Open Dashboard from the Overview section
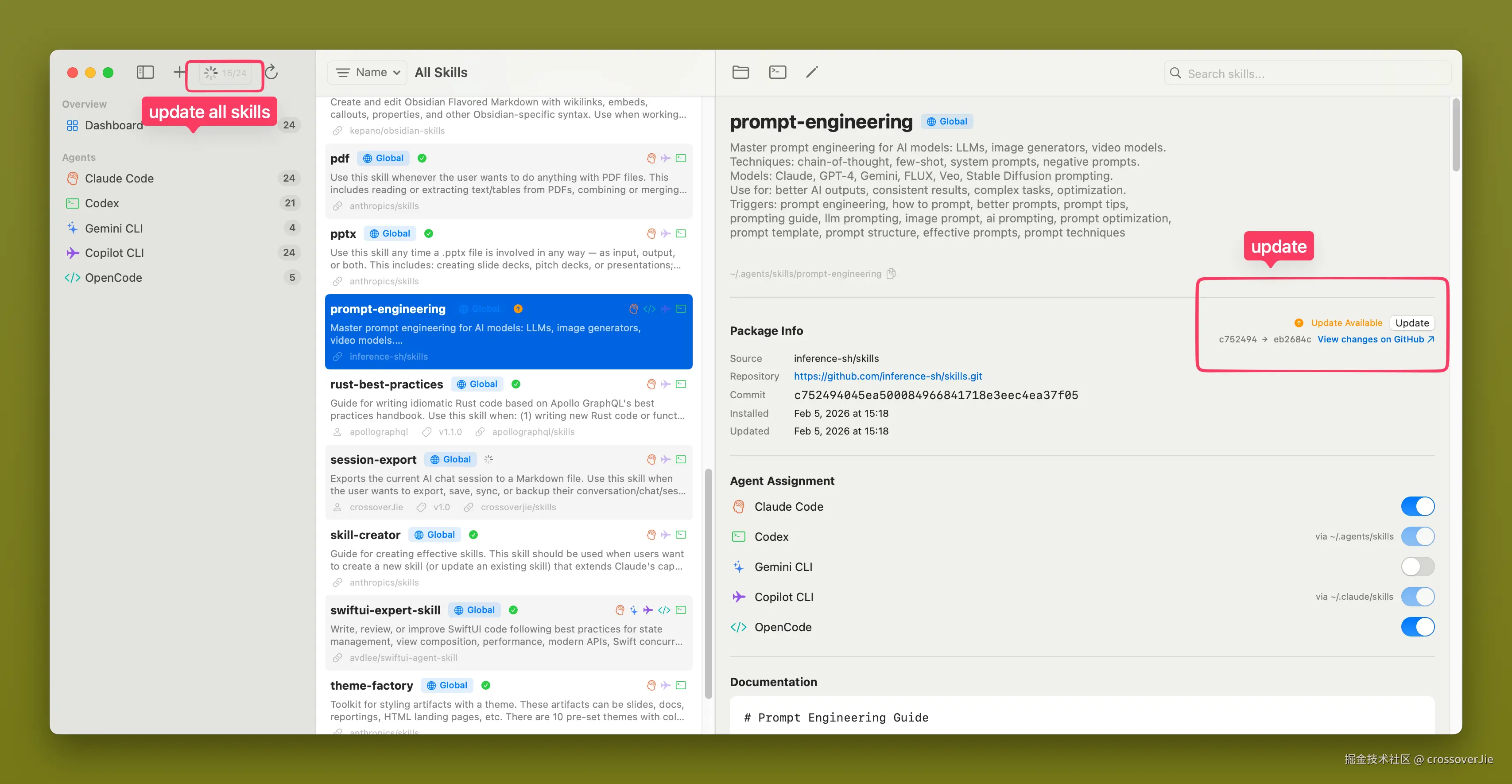This screenshot has width=1512, height=784. (114, 124)
